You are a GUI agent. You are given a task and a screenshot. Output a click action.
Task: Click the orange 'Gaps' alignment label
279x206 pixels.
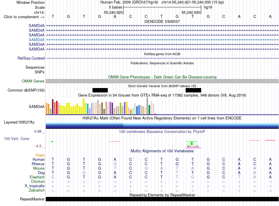click(40, 155)
